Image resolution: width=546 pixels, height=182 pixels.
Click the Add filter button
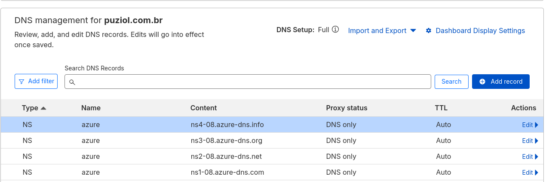pyautogui.click(x=36, y=81)
